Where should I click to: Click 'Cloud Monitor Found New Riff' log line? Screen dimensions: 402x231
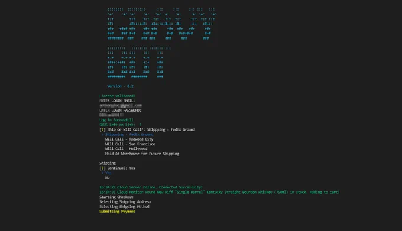point(219,193)
